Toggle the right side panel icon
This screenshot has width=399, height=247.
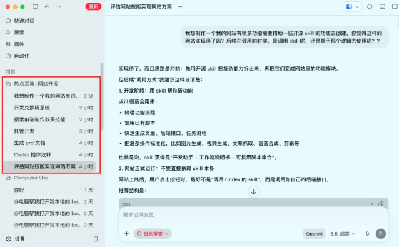[395, 7]
